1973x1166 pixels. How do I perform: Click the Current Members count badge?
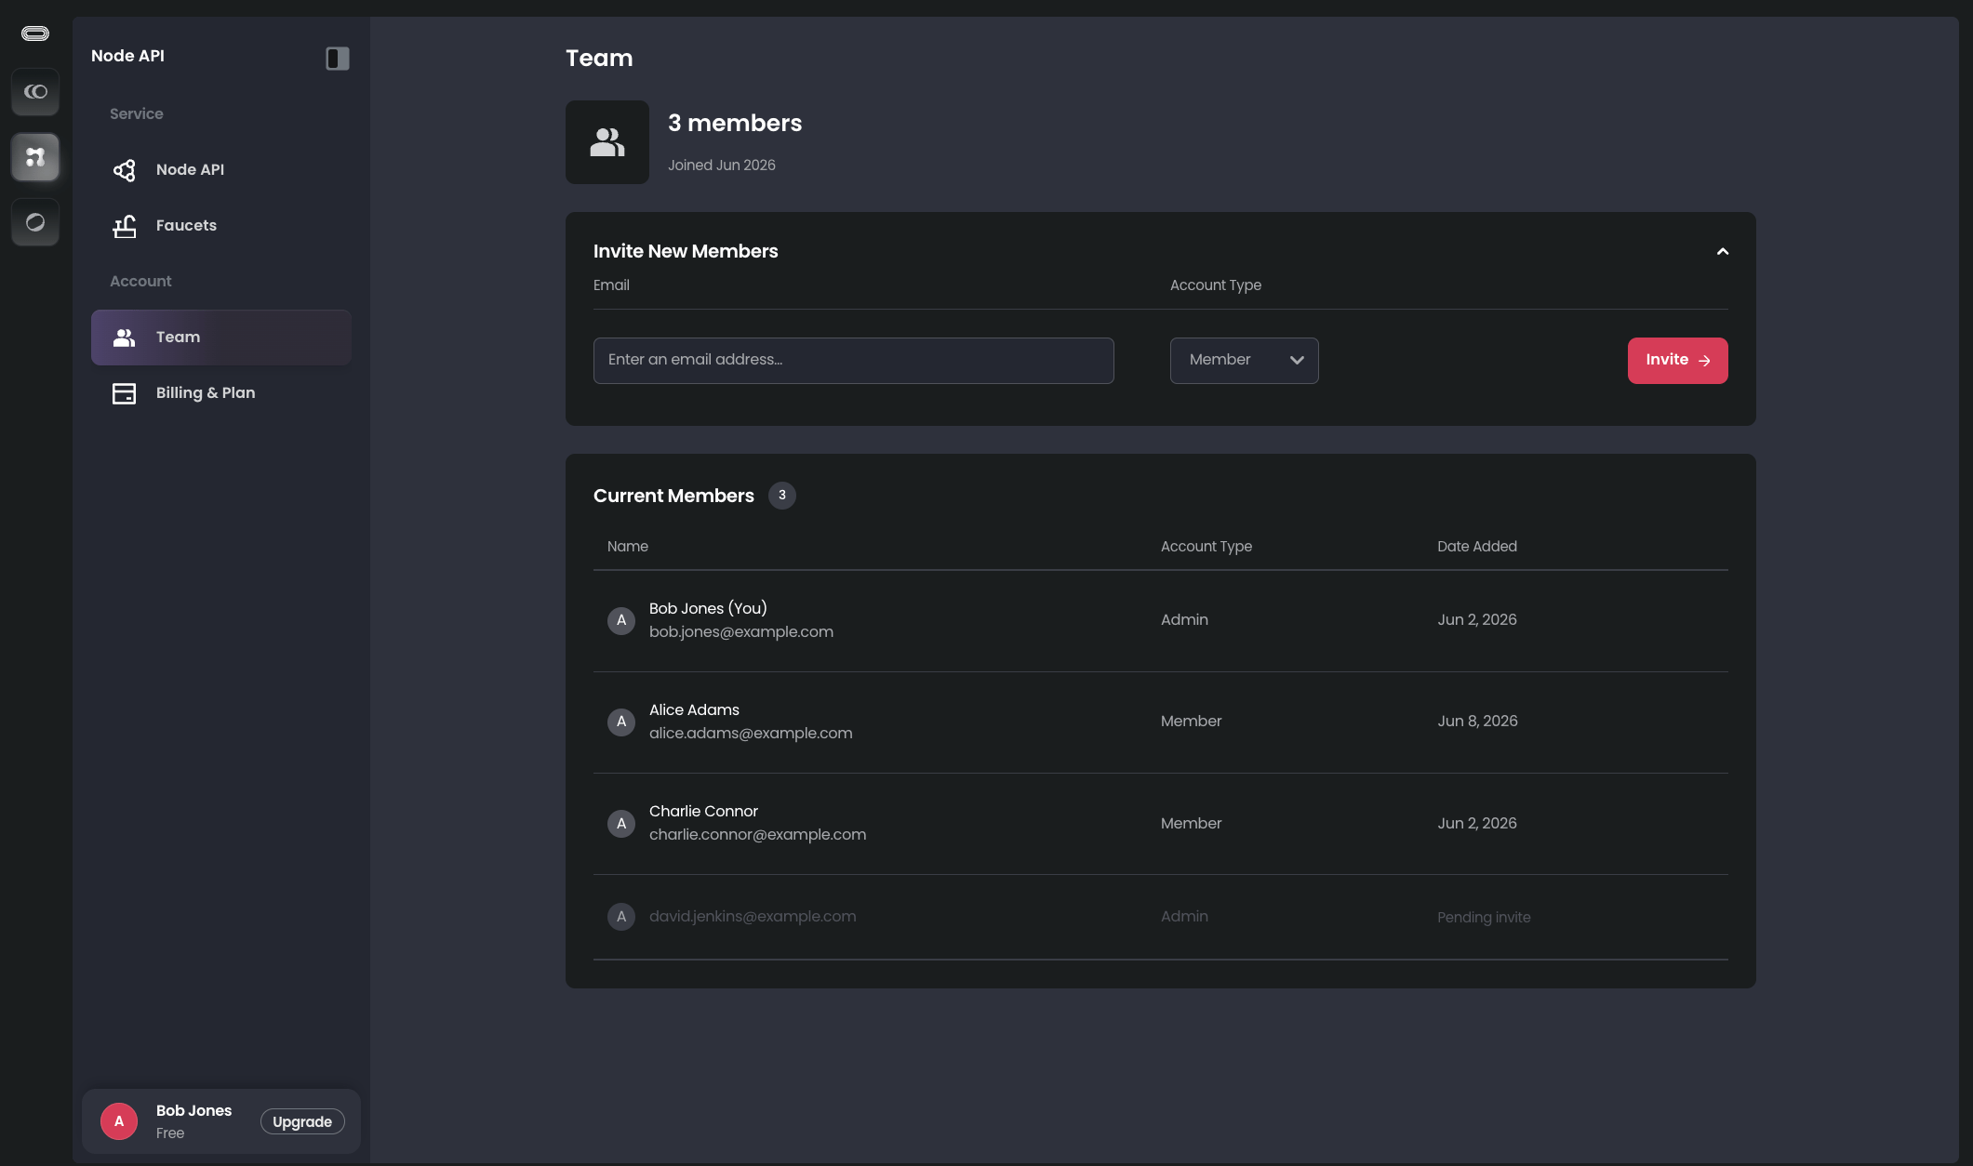coord(782,496)
